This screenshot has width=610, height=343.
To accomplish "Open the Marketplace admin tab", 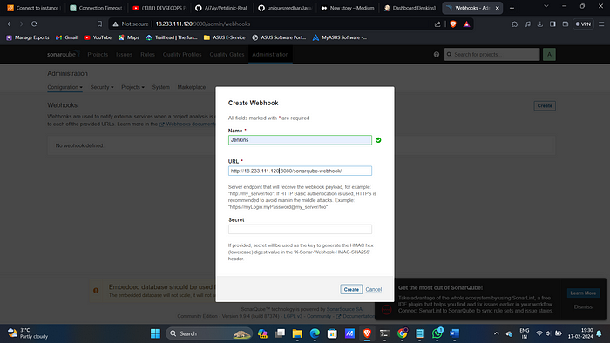I will coord(192,87).
